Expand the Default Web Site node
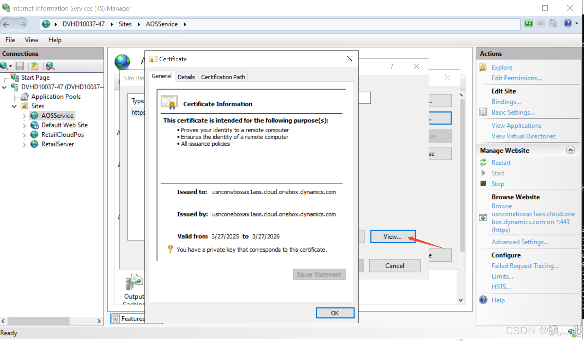Image resolution: width=584 pixels, height=341 pixels. (x=24, y=125)
